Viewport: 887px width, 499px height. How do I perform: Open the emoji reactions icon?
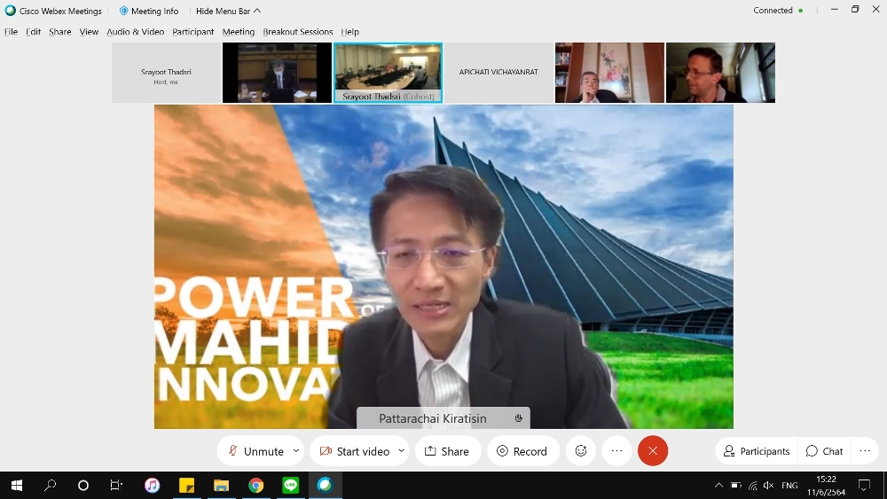pos(581,451)
